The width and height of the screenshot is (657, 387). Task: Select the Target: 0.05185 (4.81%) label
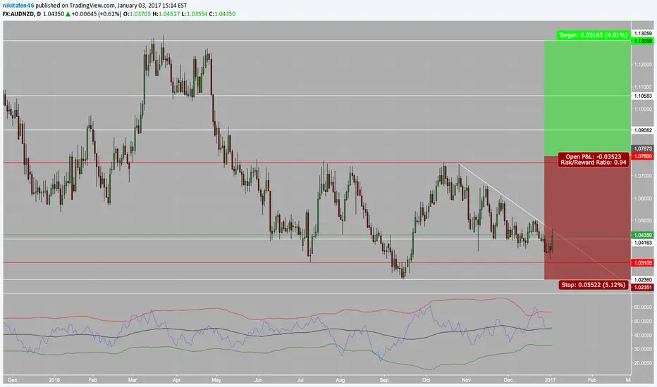coord(593,35)
